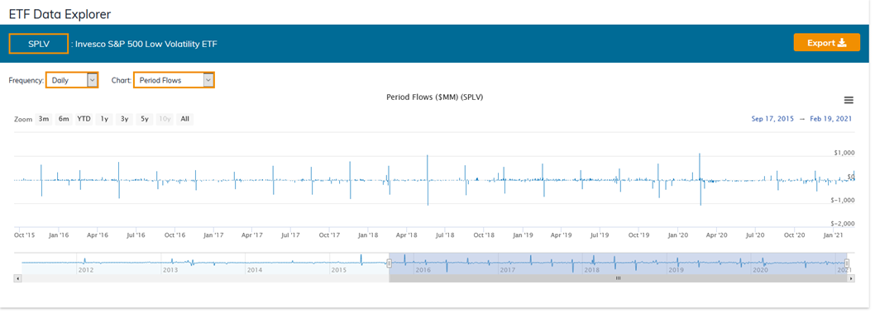The image size is (875, 313).
Task: Click the navigator left range handle
Action: [389, 263]
